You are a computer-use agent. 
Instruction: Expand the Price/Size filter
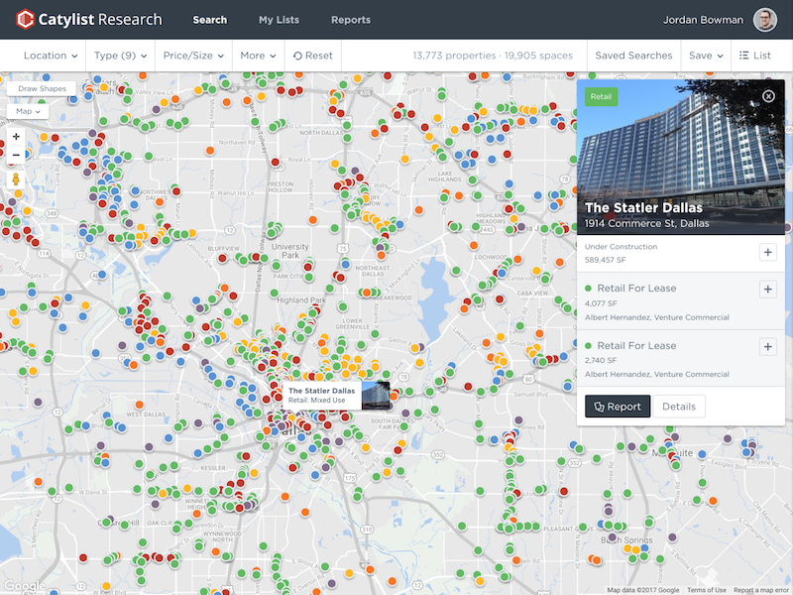click(x=194, y=56)
